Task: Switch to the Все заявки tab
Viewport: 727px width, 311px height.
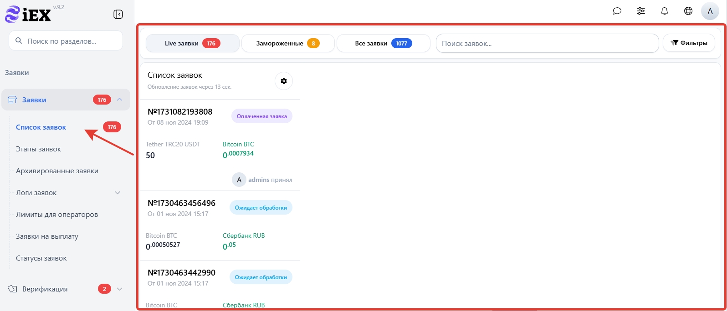Action: [x=383, y=44]
